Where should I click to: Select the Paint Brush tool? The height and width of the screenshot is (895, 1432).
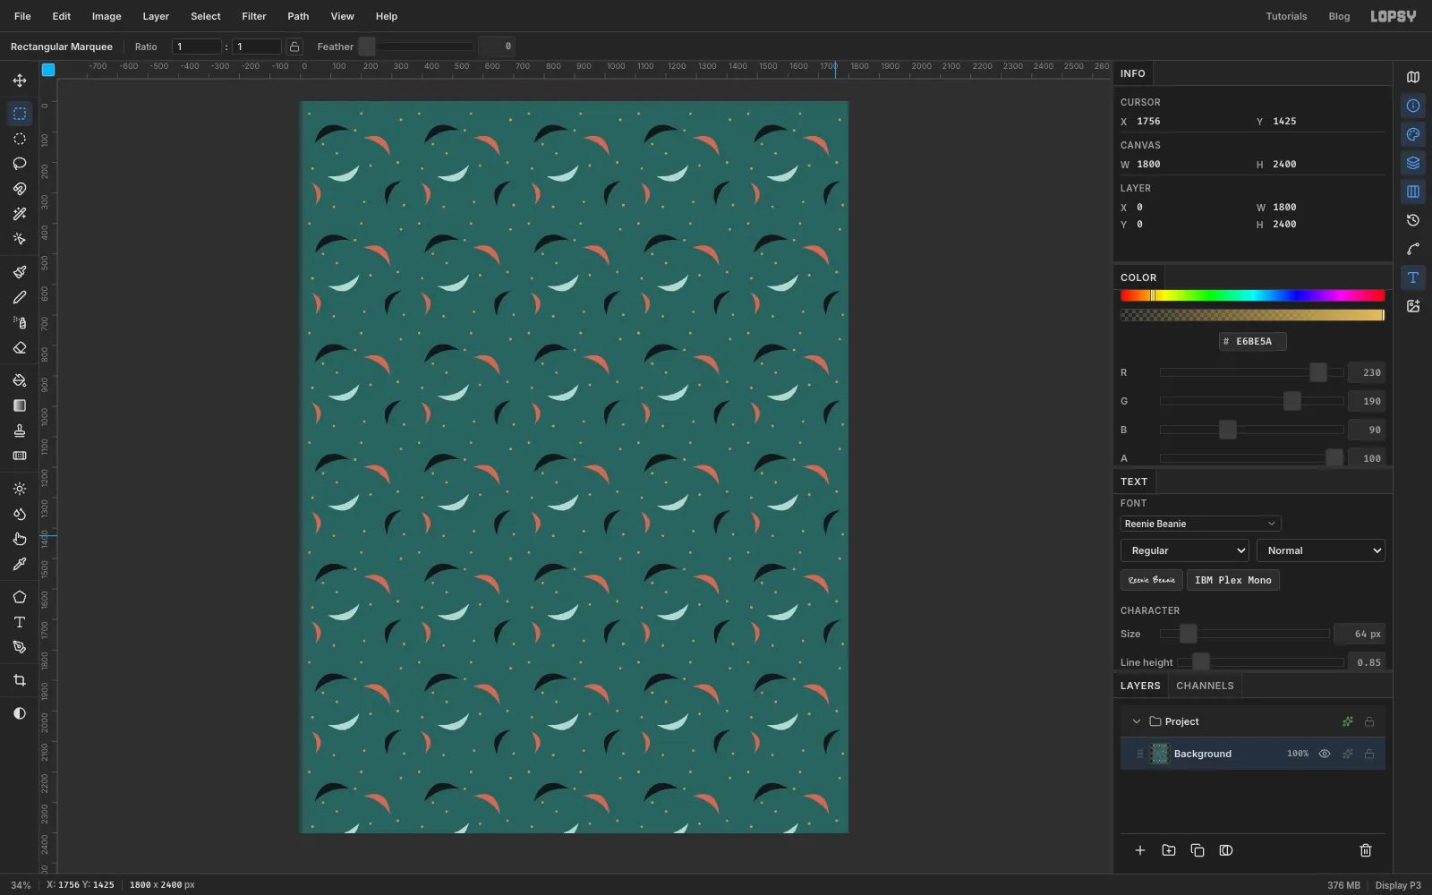(20, 272)
